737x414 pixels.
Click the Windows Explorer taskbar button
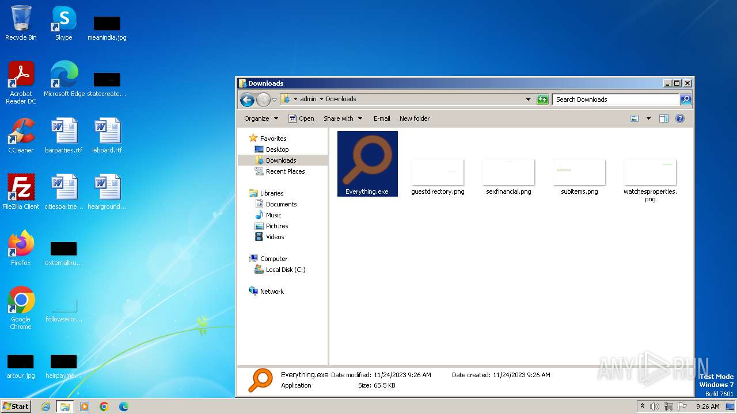point(64,407)
